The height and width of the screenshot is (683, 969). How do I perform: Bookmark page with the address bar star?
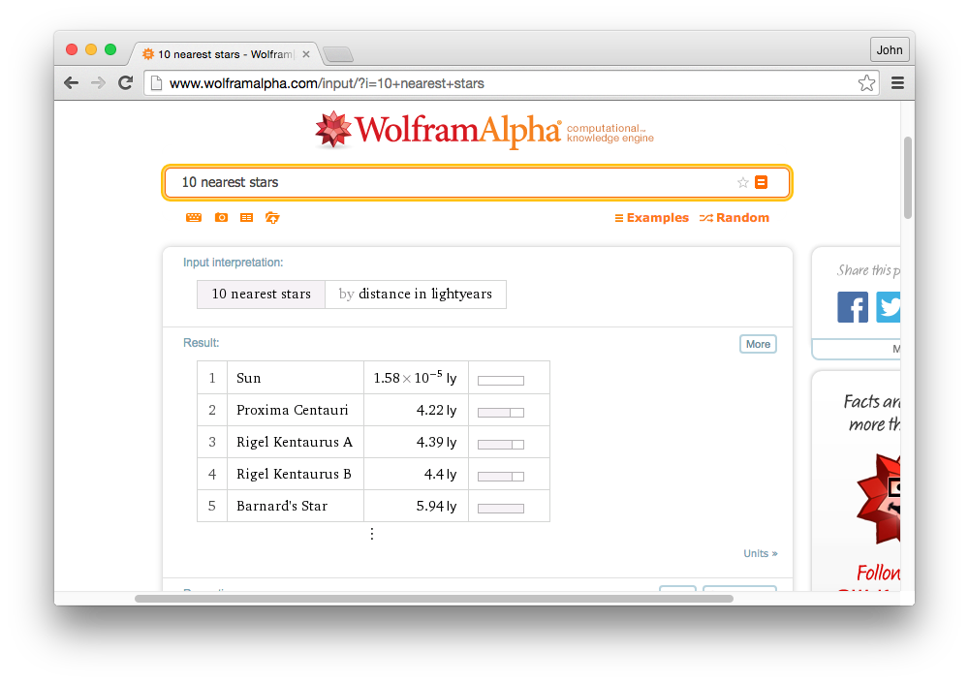866,82
